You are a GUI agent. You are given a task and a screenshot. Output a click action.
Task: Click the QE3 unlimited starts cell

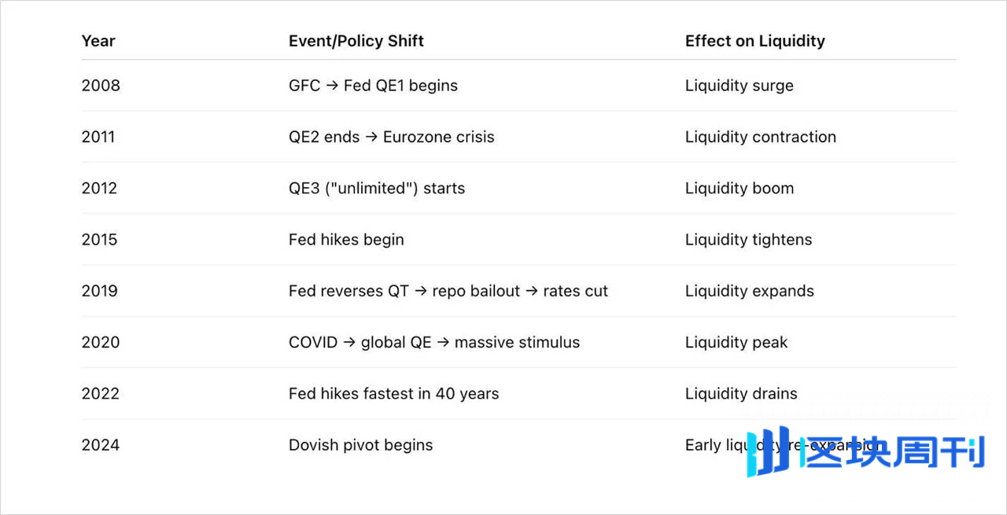tap(377, 188)
